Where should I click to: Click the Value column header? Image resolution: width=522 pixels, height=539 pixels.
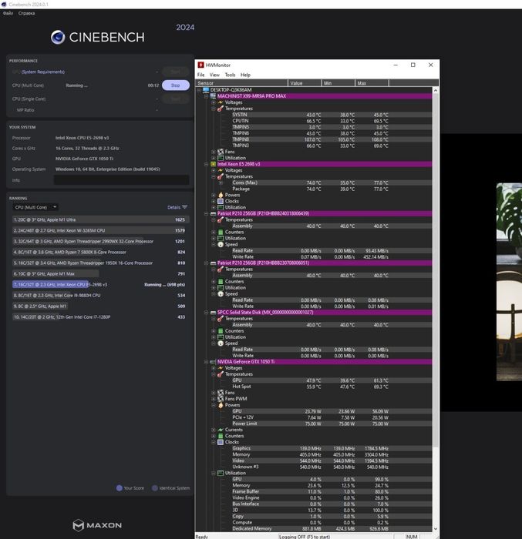coord(305,83)
